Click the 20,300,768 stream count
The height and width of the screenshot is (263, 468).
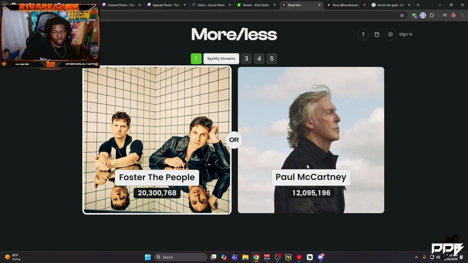[x=157, y=193]
